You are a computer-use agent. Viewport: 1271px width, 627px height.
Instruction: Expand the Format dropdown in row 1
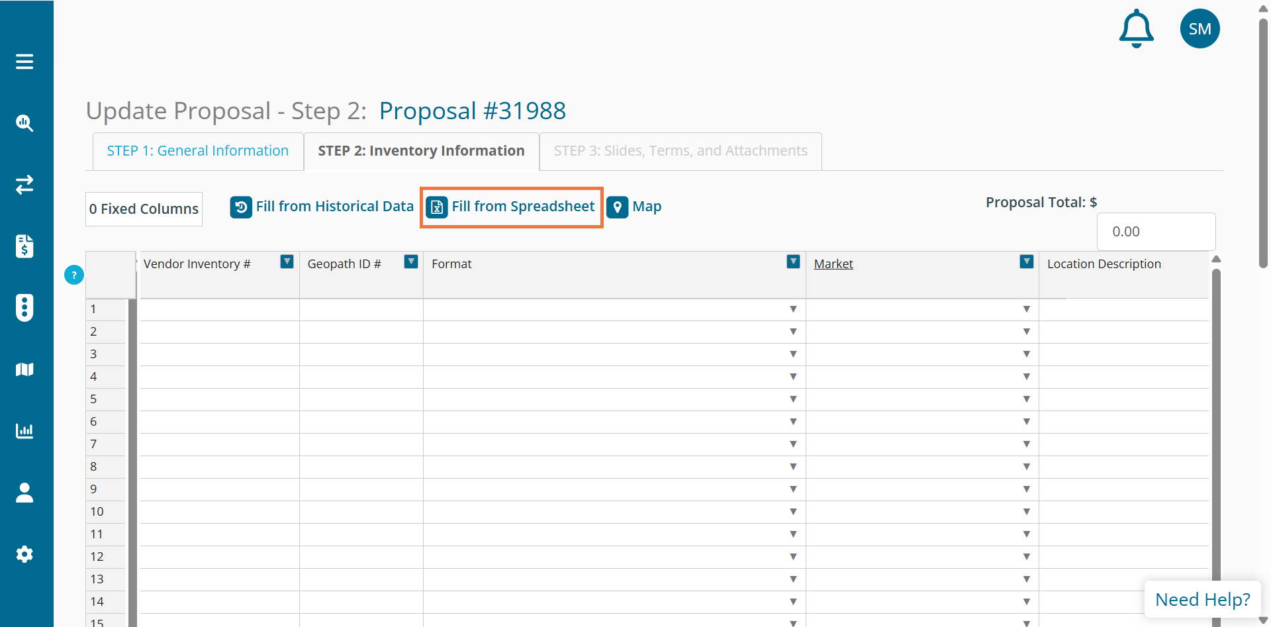793,309
